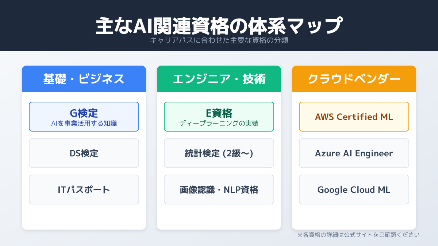Click the AIを事業活用する知識 description
438x246 pixels.
(84, 124)
